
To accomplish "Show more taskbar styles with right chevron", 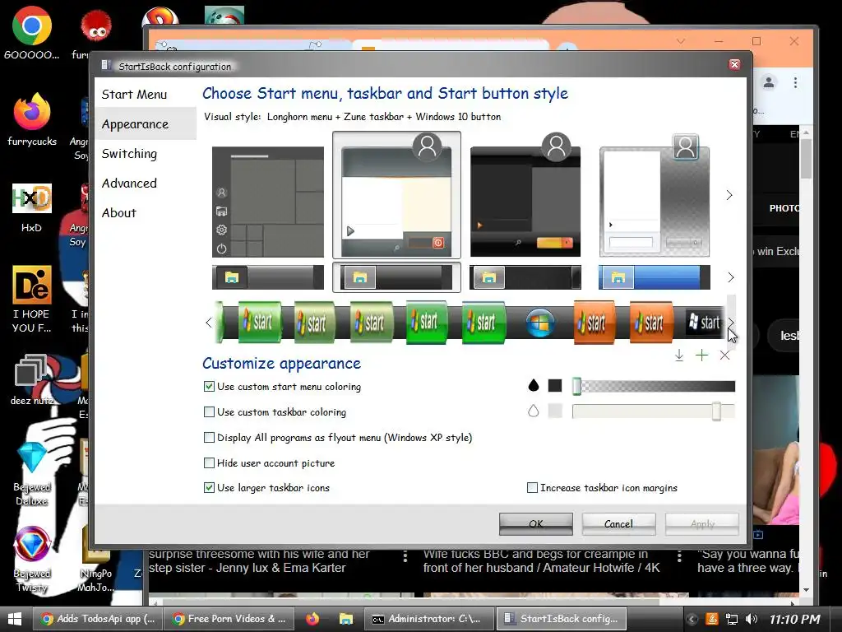I will [x=730, y=277].
